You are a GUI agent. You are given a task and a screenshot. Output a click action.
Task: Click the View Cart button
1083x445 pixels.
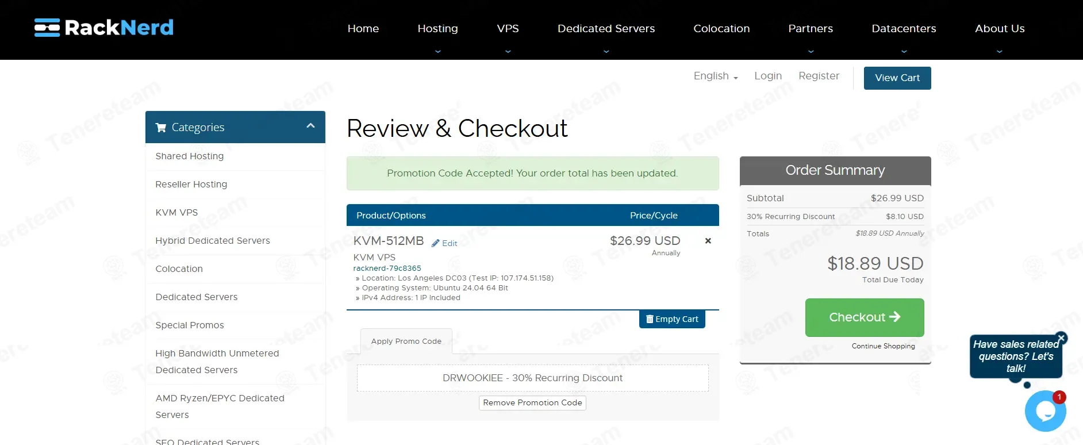pyautogui.click(x=897, y=78)
